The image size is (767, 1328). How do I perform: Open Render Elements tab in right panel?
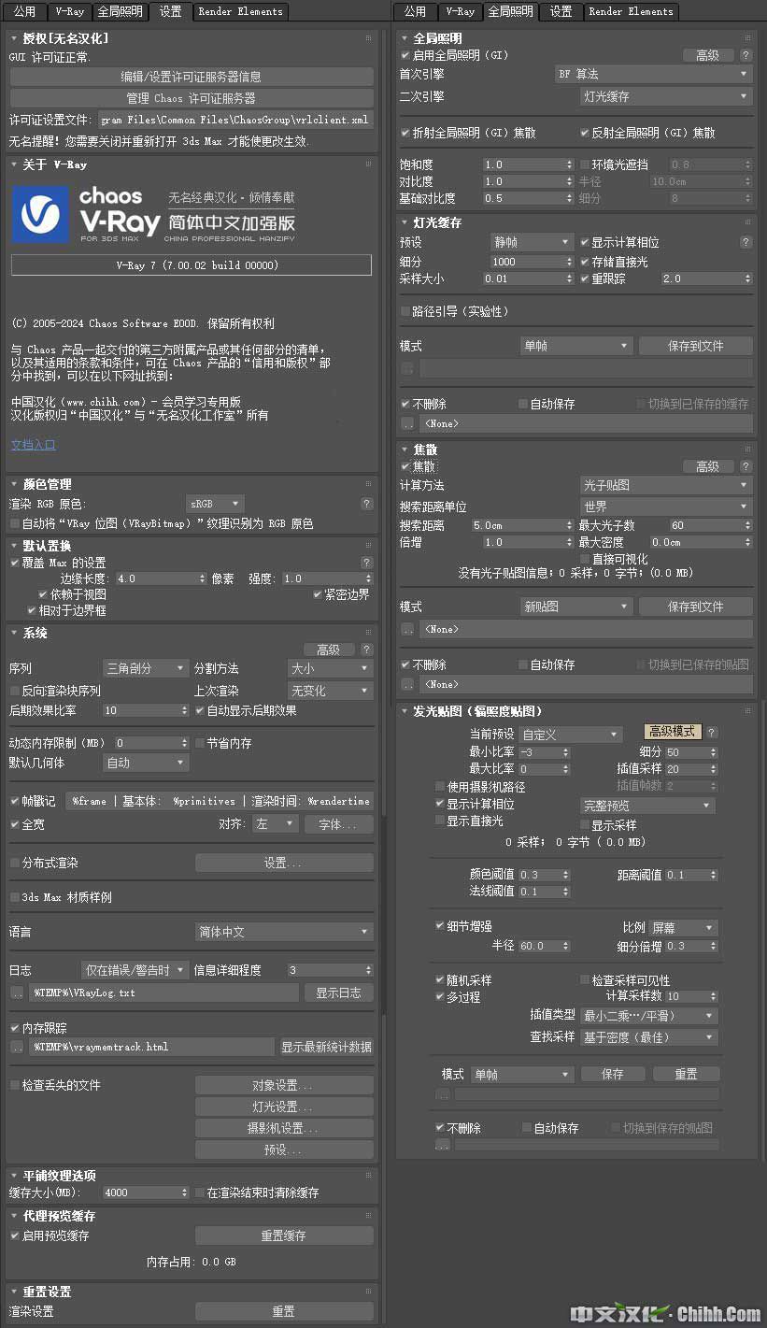pos(632,11)
